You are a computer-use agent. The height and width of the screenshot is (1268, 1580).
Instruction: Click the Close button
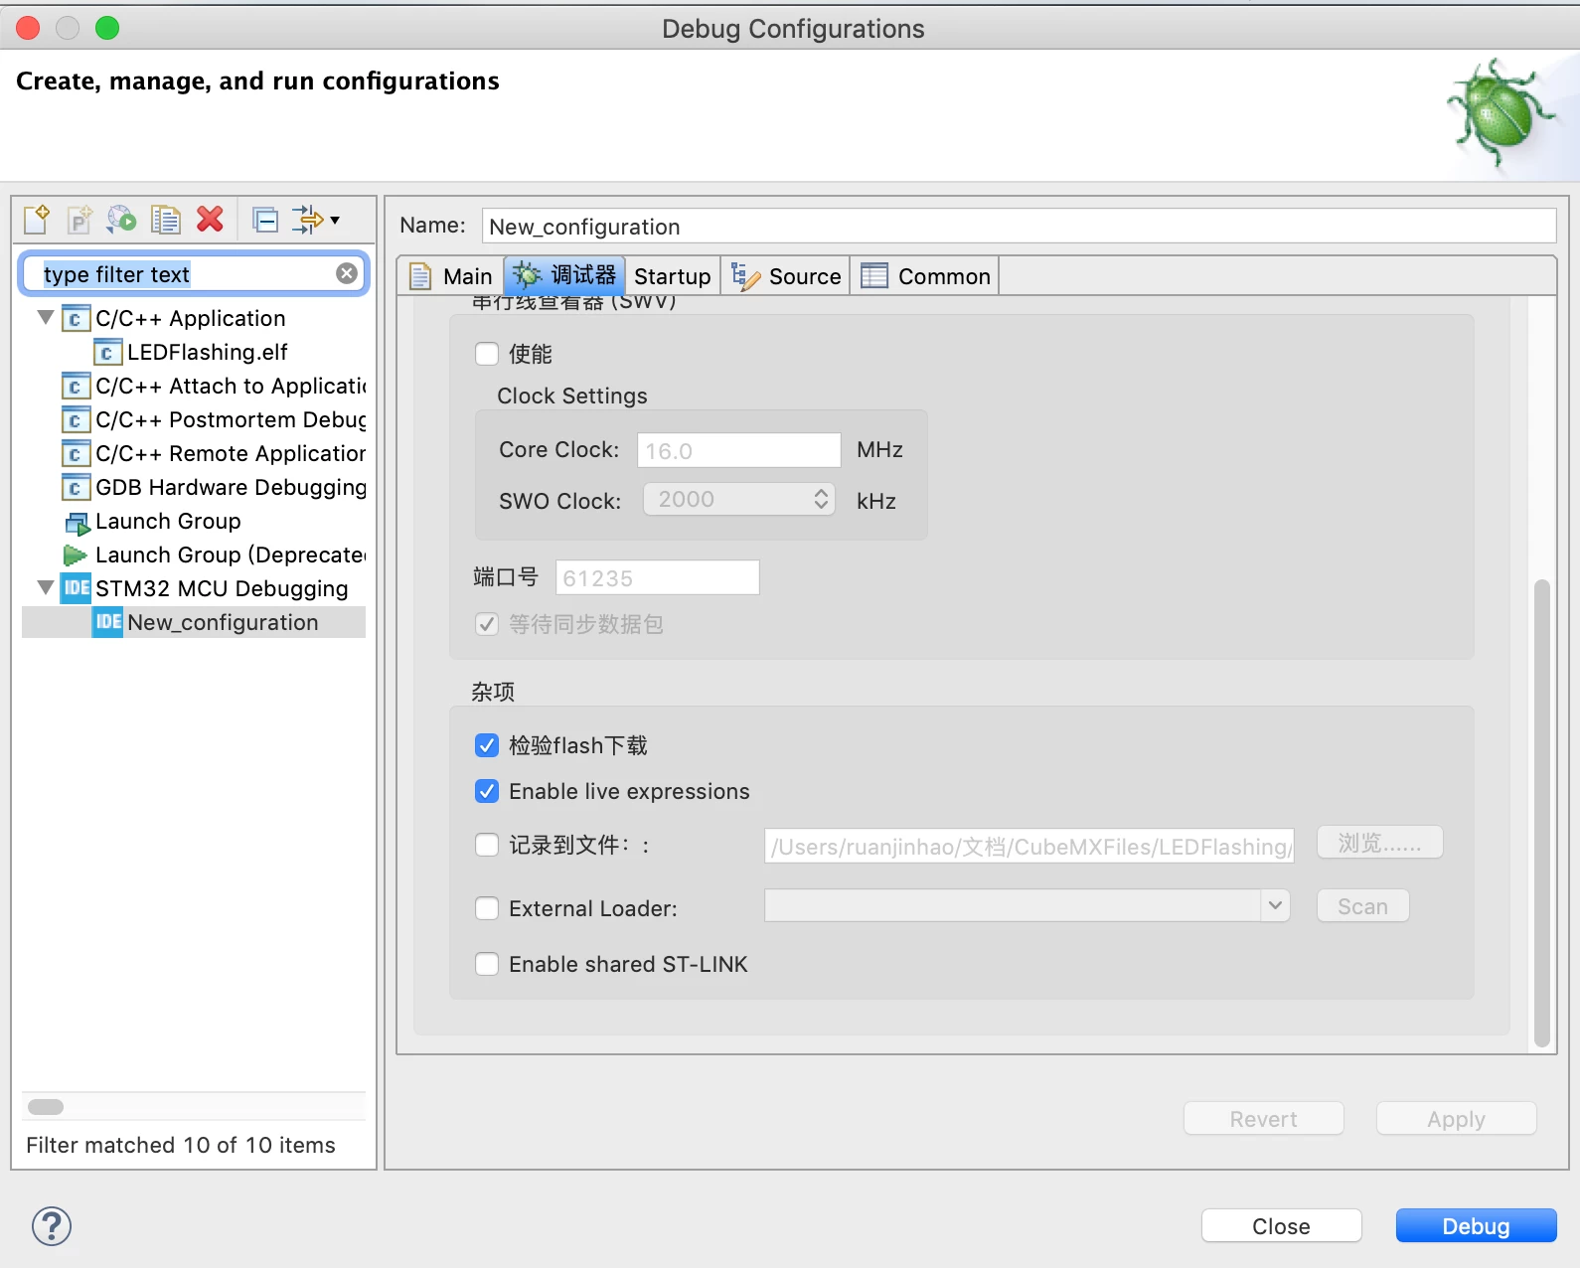pyautogui.click(x=1281, y=1225)
